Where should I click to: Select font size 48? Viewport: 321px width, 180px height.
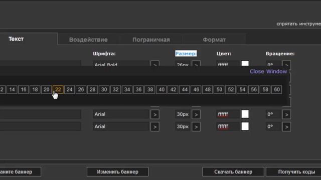(208, 89)
